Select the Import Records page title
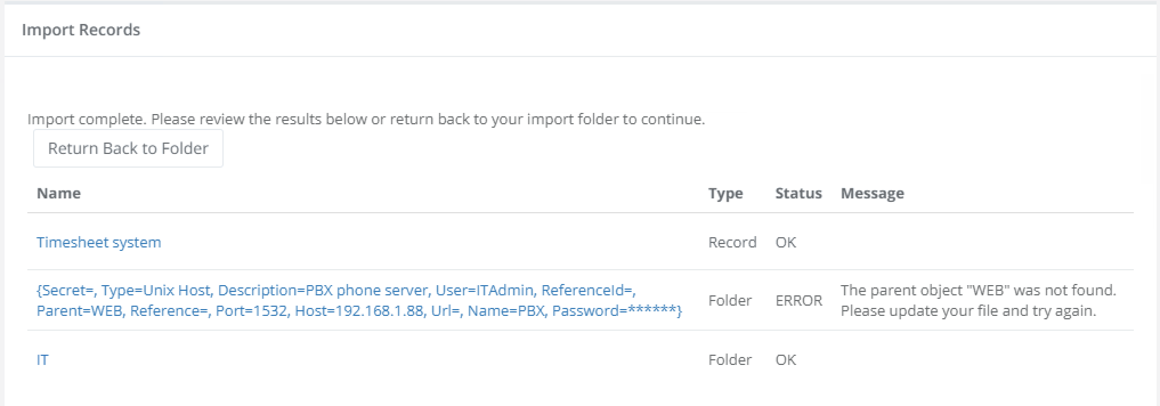This screenshot has width=1160, height=406. tap(81, 30)
